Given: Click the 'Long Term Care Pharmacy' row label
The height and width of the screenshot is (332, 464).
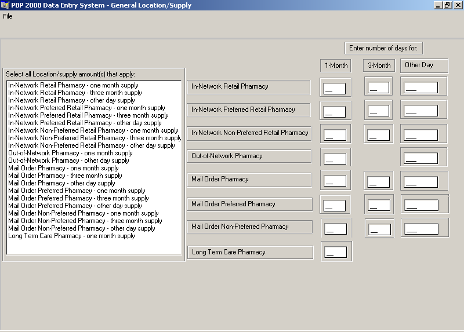Looking at the screenshot, I should coord(251,253).
